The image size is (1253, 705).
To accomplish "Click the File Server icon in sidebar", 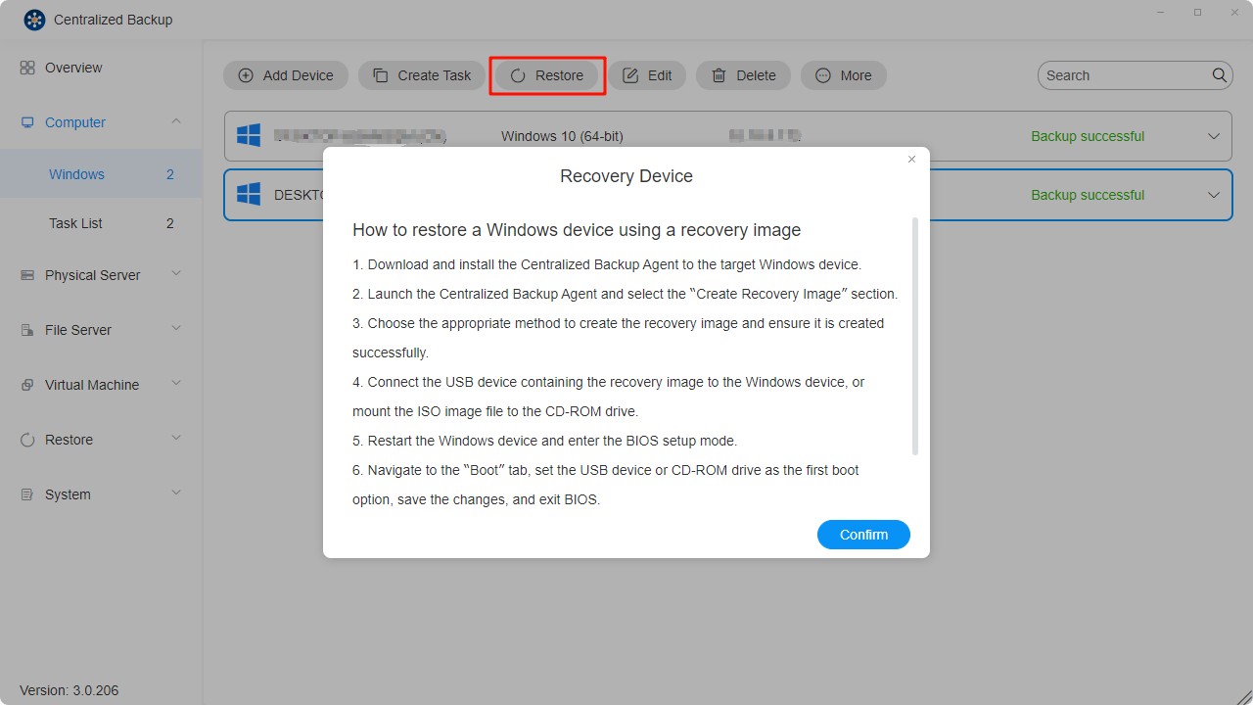I will pyautogui.click(x=27, y=330).
